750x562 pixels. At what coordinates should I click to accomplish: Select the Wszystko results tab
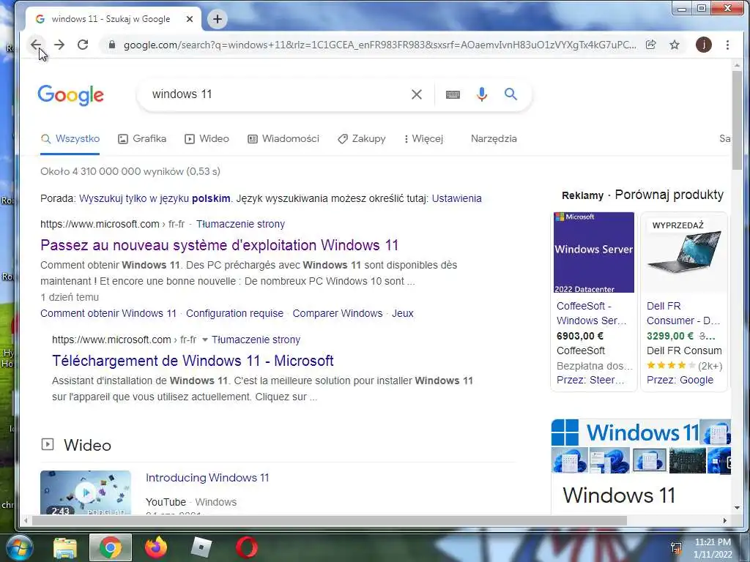click(70, 138)
